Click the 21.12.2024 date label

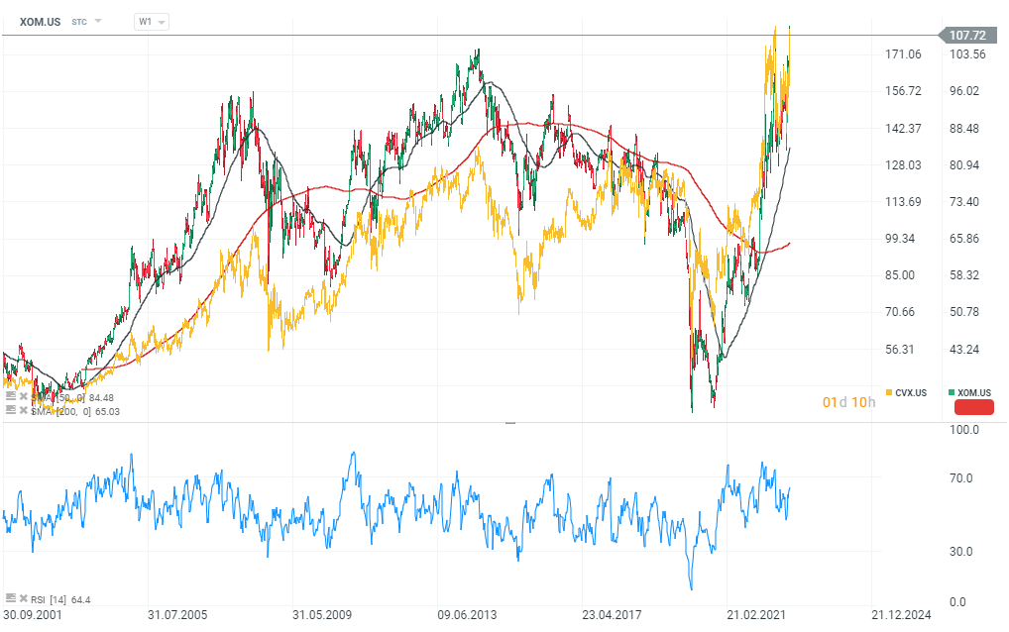click(x=902, y=615)
